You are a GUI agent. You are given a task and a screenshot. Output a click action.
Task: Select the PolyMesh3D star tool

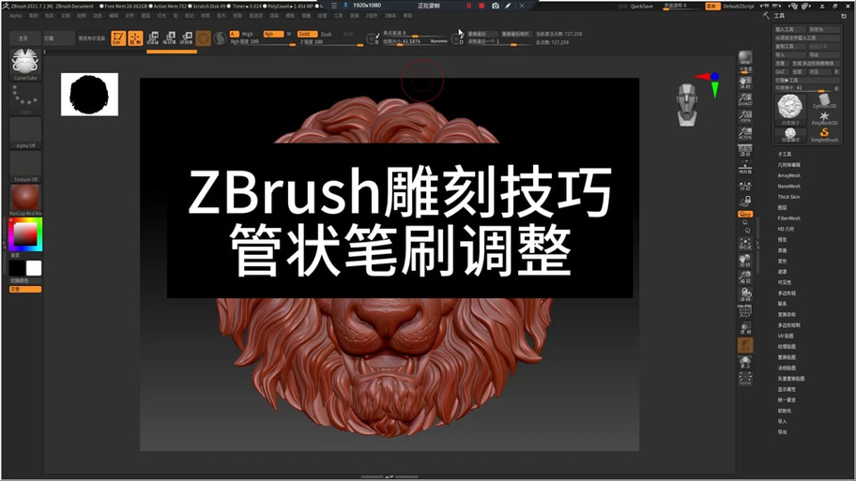coord(824,118)
